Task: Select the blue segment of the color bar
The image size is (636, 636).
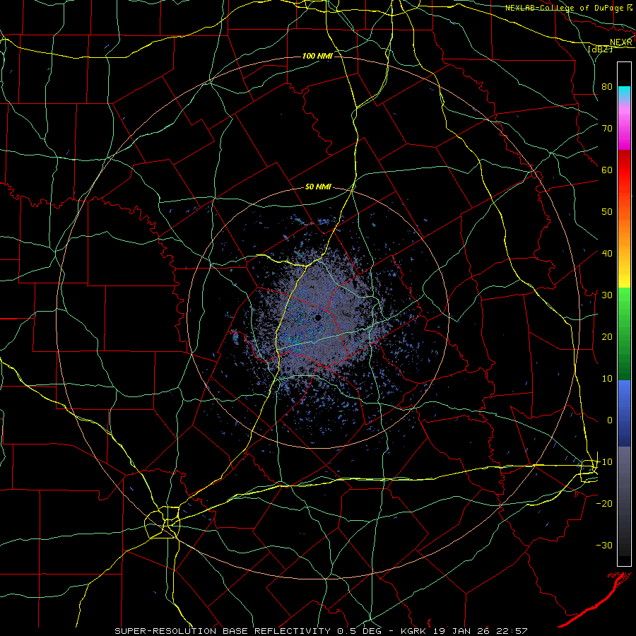Action: click(624, 413)
